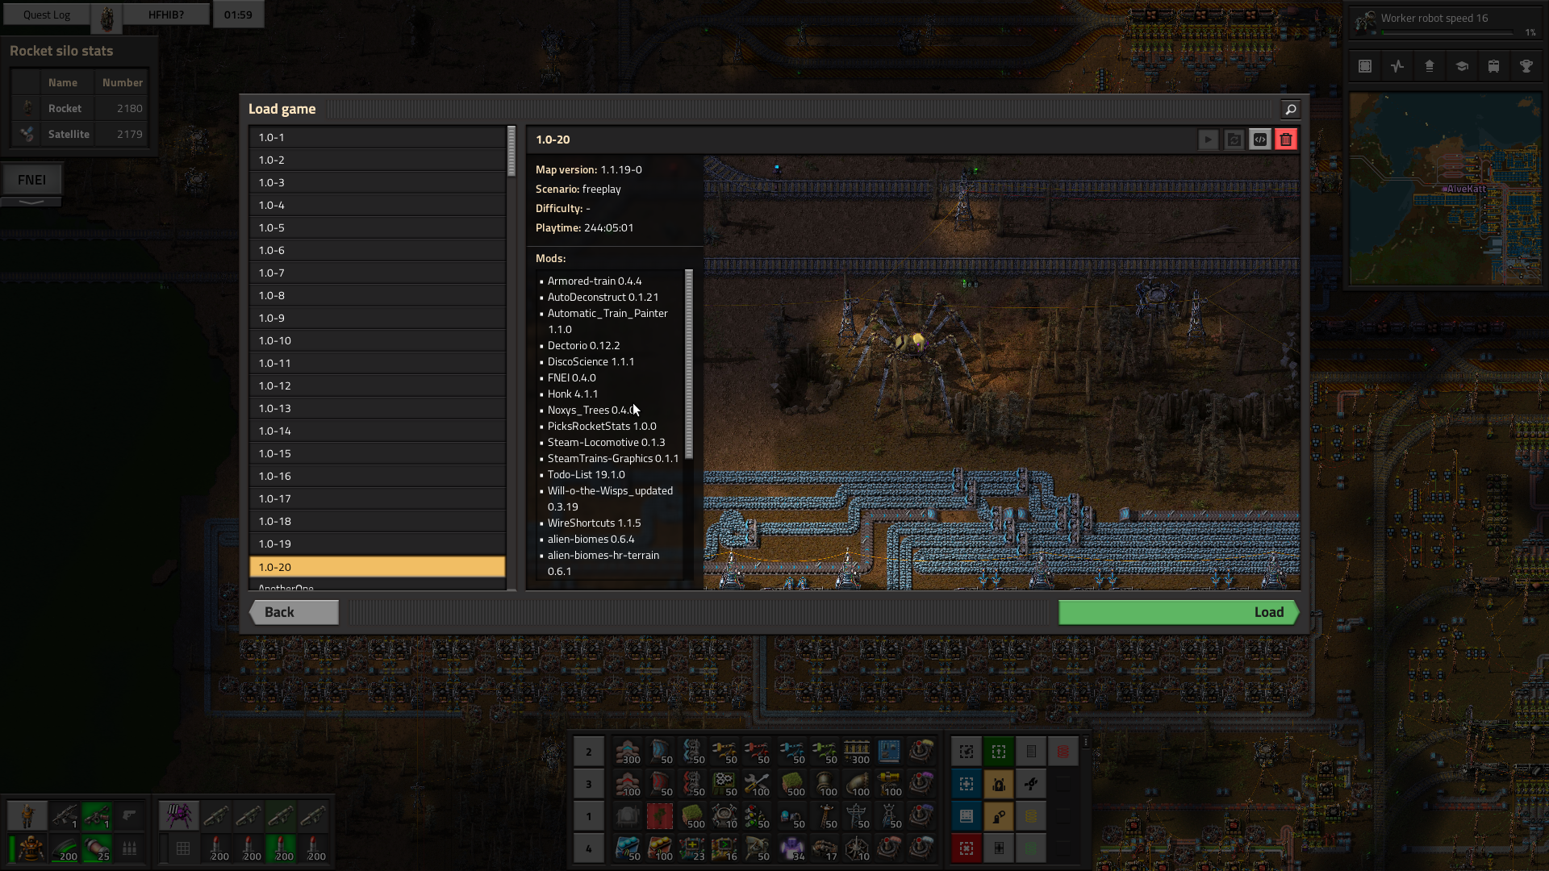Viewport: 1549px width, 871px height.
Task: Toggle the green import string shortcut
Action: [x=999, y=752]
